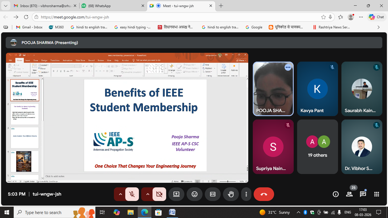Image resolution: width=388 pixels, height=218 pixels.
Task: Unmute the microphone
Action: pyautogui.click(x=132, y=194)
